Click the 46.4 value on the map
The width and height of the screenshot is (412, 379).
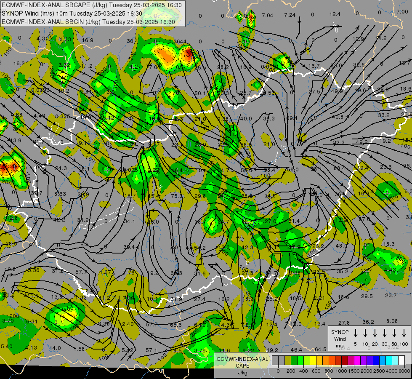tap(296, 350)
